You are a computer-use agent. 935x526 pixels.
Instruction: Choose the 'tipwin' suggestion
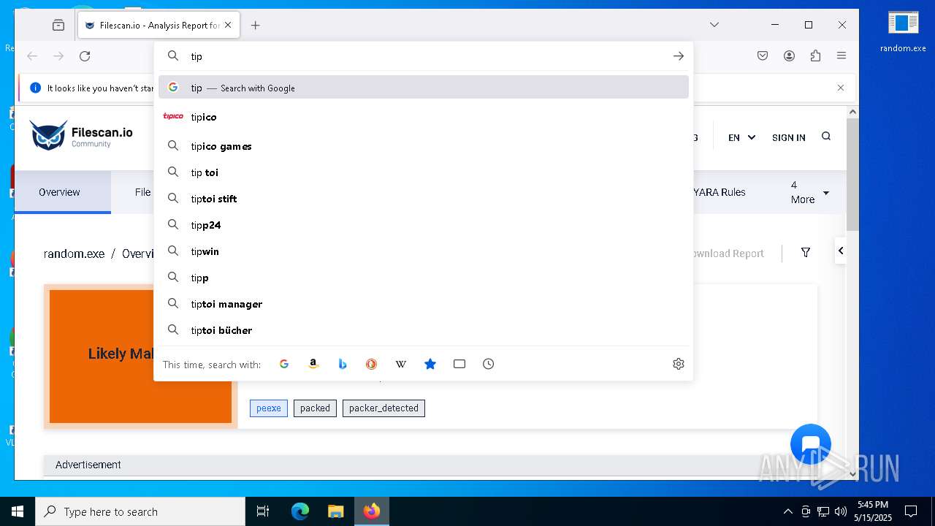tap(424, 251)
